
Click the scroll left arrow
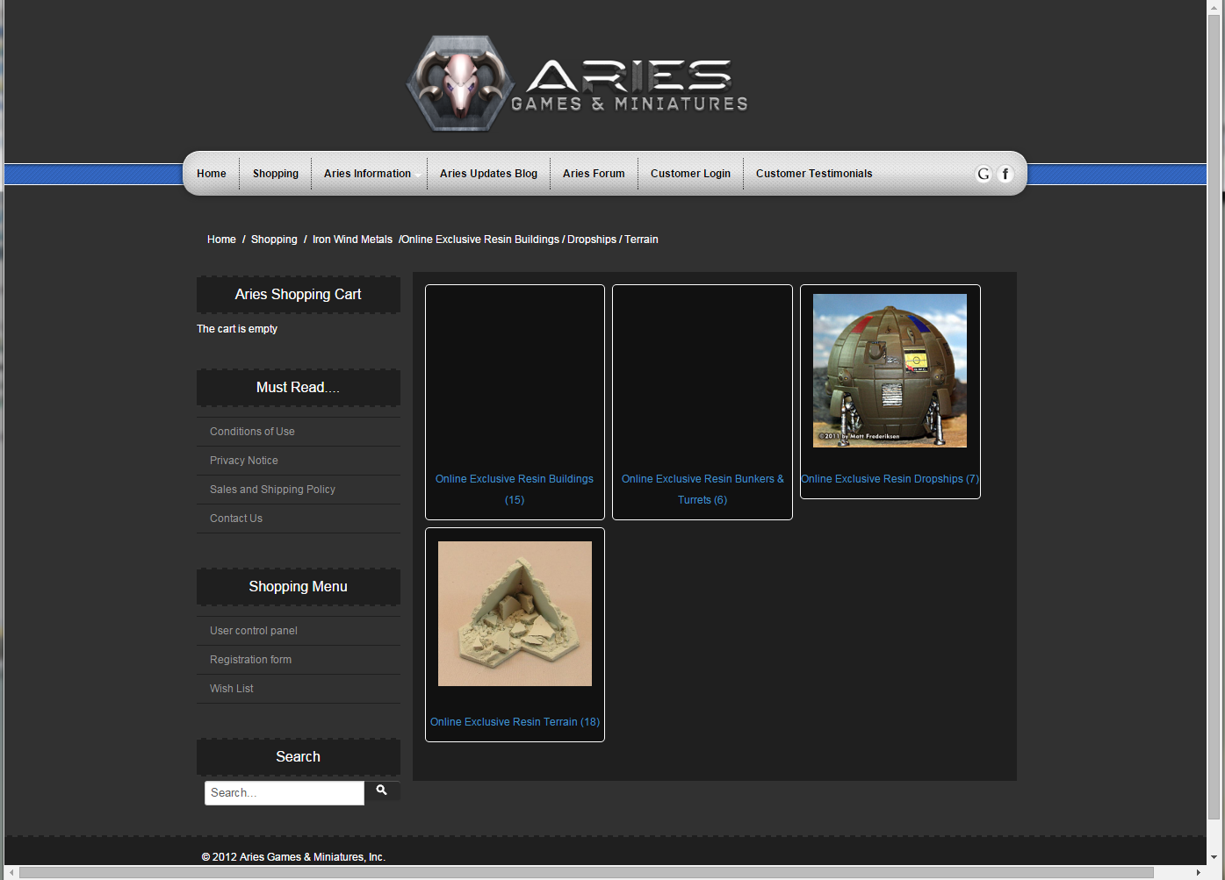(11, 872)
